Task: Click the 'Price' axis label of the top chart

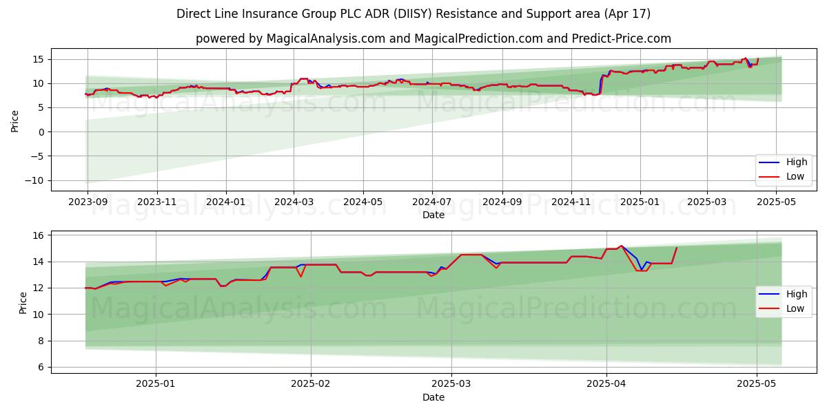Action: click(15, 120)
